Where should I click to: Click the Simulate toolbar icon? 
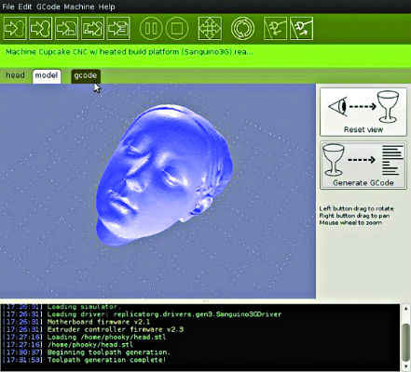pos(15,29)
